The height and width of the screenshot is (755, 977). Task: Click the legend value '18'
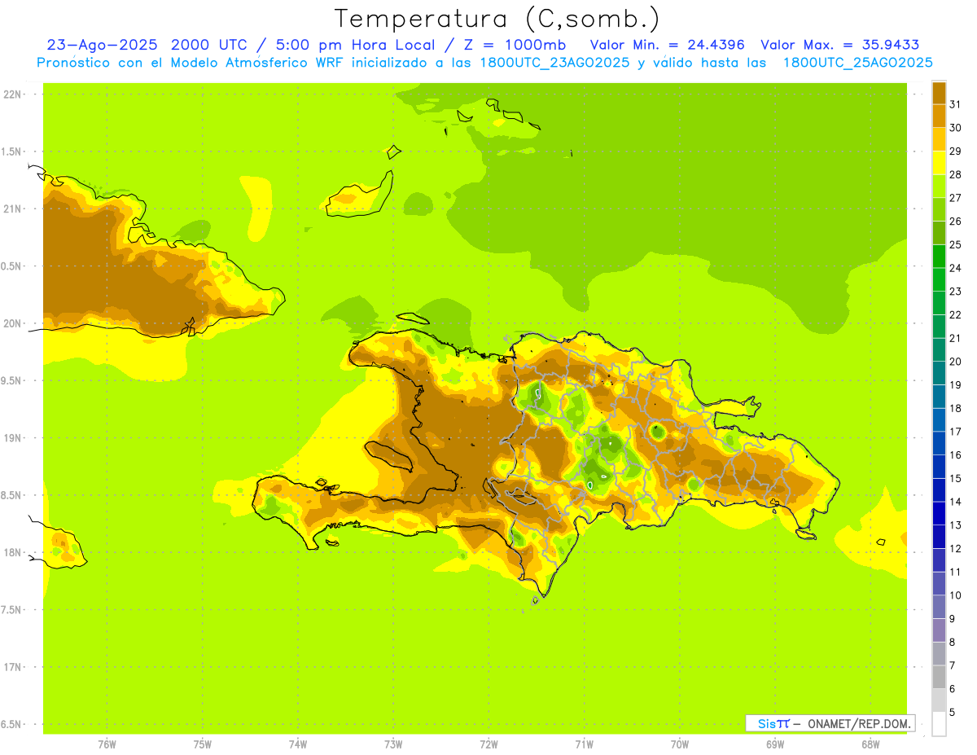pyautogui.click(x=956, y=408)
